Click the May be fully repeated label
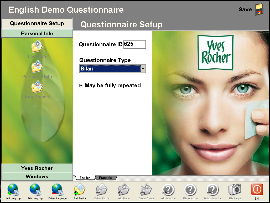This screenshot has height=203, width=270. point(113,85)
